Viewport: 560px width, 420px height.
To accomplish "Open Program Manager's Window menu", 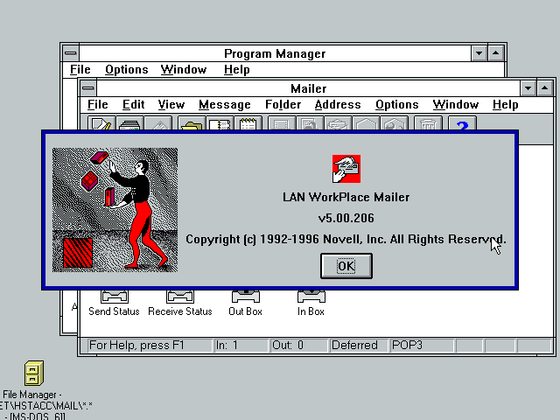I will click(184, 70).
